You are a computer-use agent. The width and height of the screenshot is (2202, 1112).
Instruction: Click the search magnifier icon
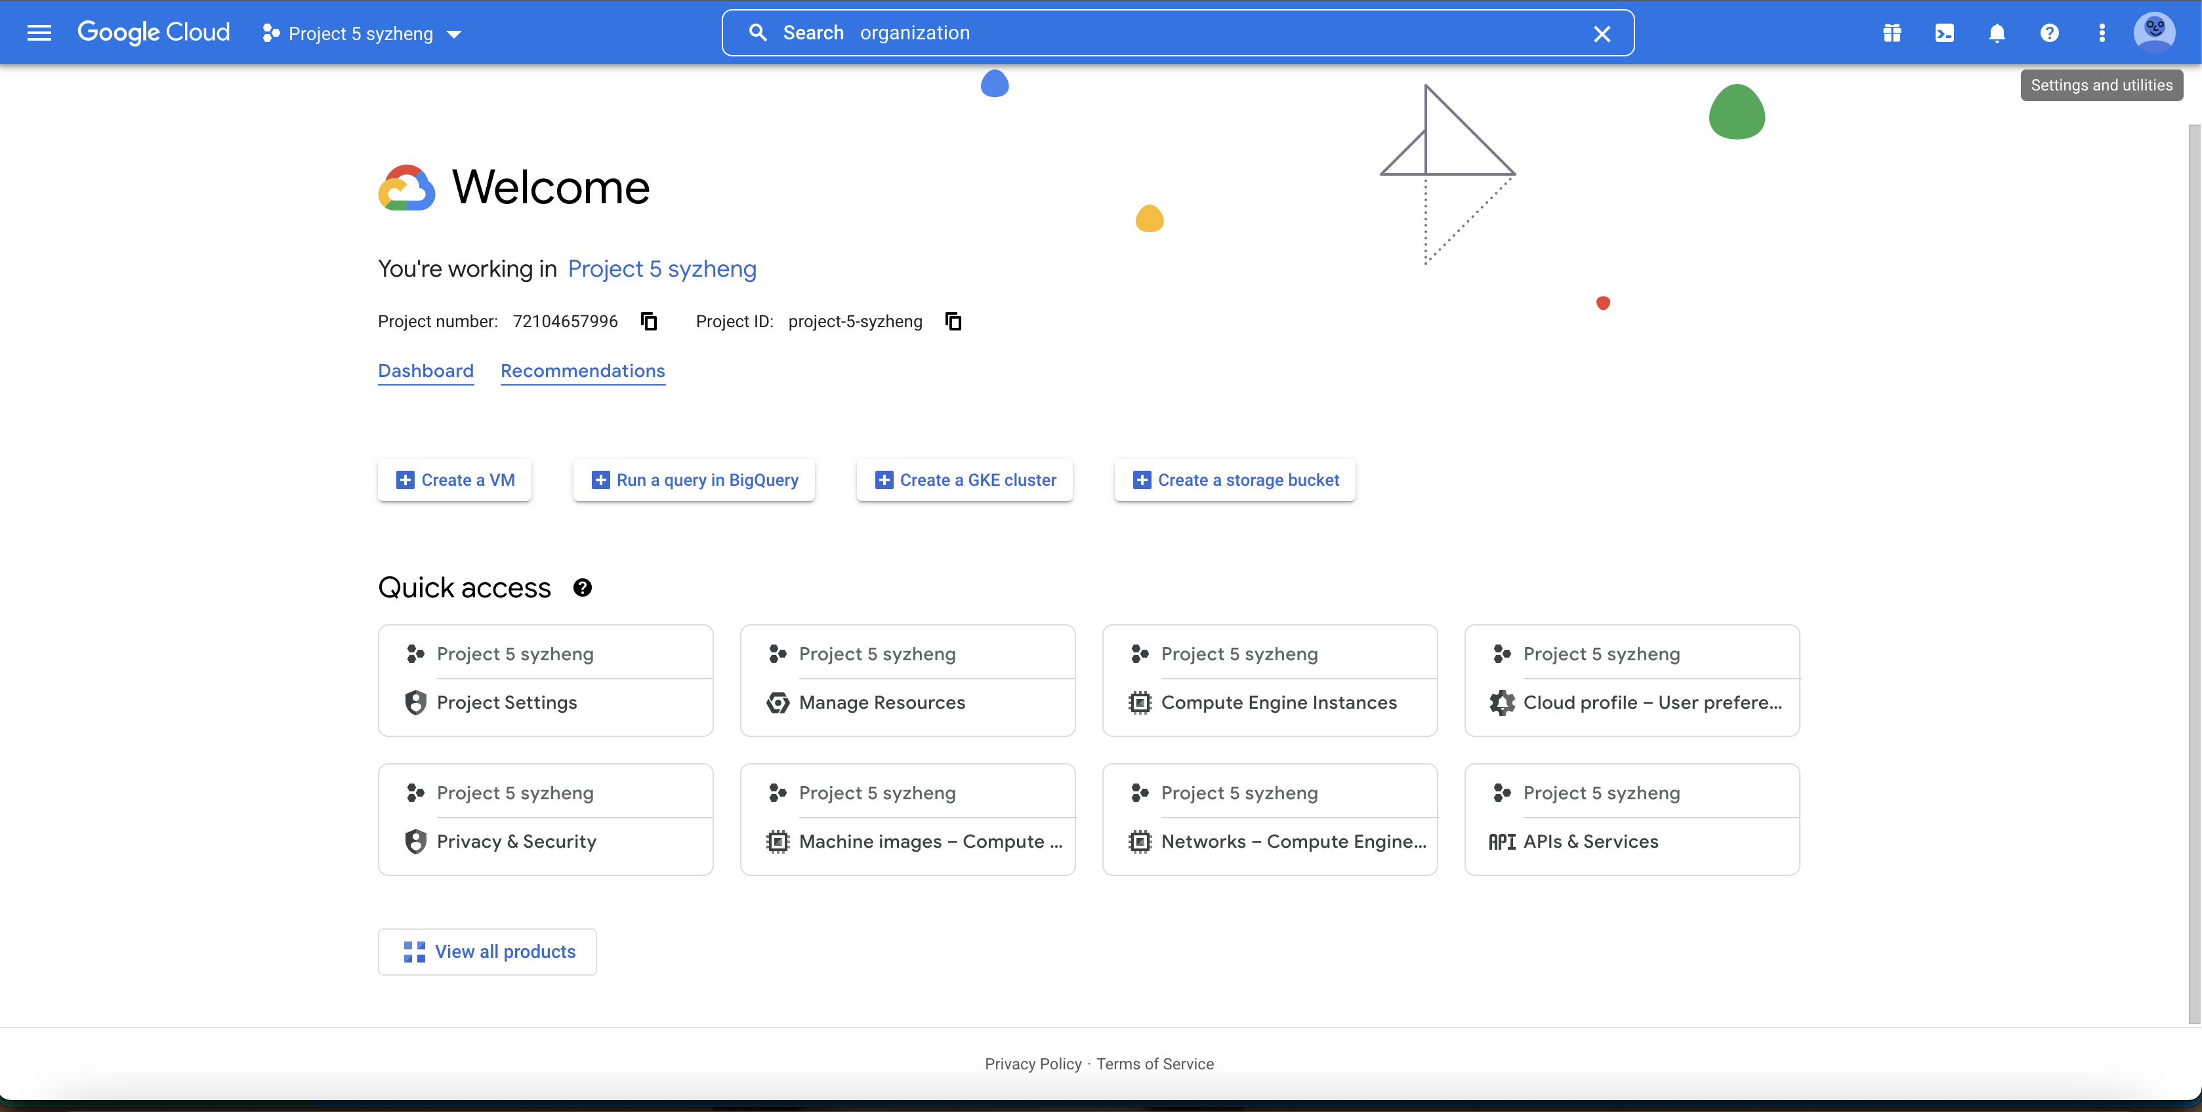pos(757,32)
